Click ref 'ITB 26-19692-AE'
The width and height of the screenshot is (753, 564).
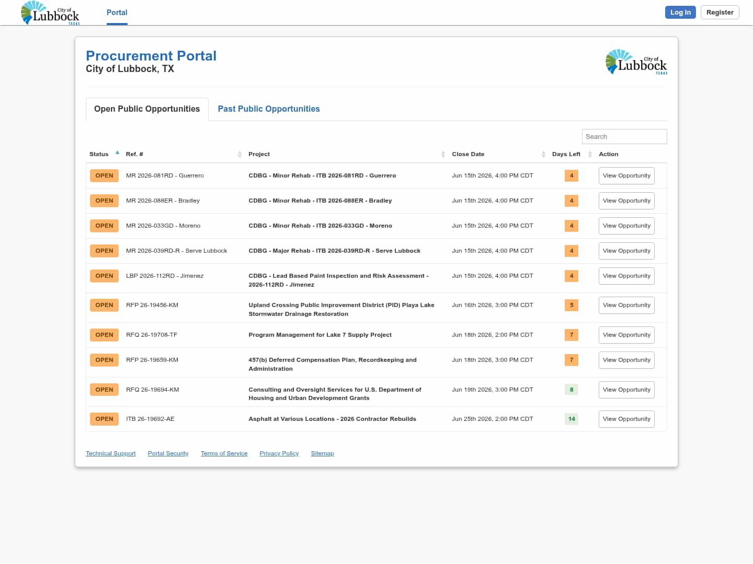coord(150,419)
